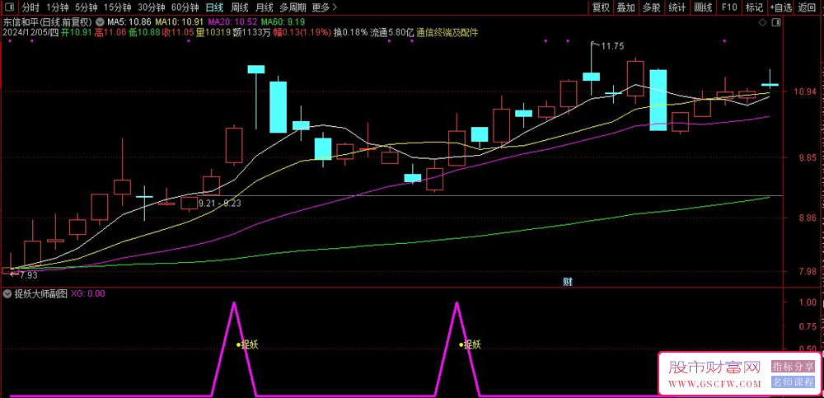Image resolution: width=824 pixels, height=398 pixels.
Task: Click the 通信终端及配件 sector link
Action: pyautogui.click(x=447, y=32)
